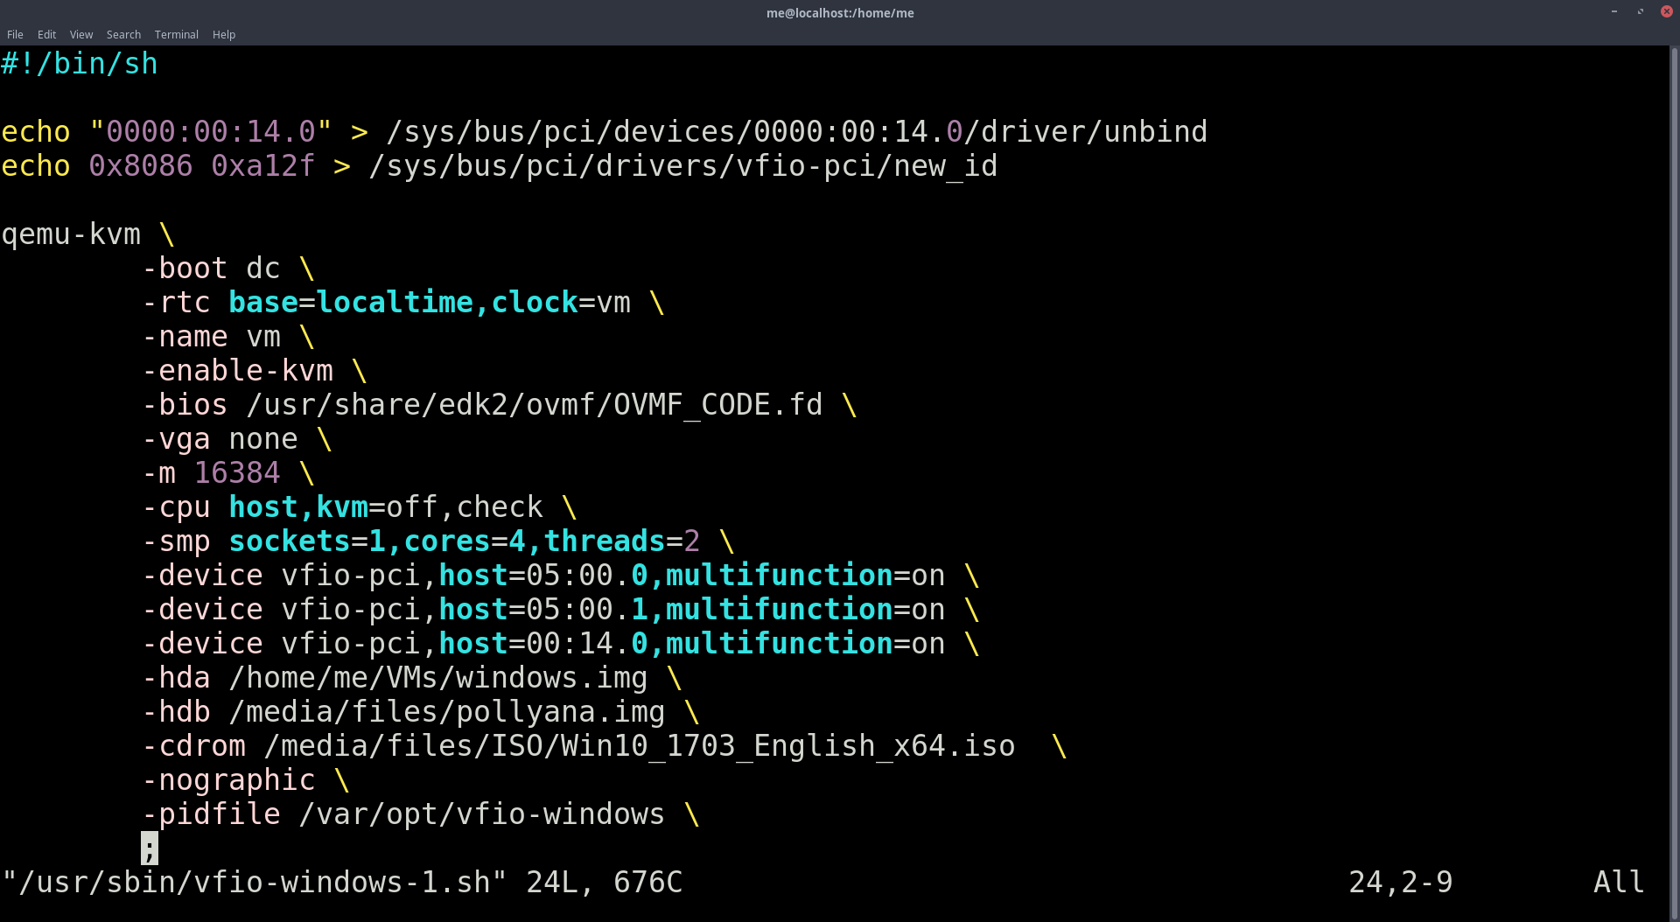Click the -vga none option

[x=220, y=439]
